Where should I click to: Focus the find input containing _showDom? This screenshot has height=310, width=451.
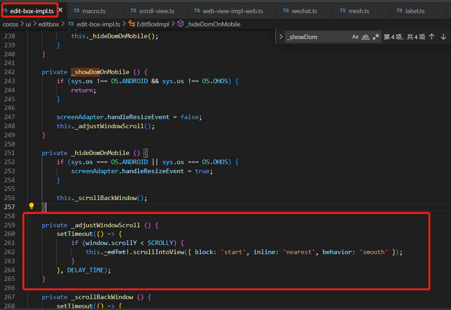point(317,37)
